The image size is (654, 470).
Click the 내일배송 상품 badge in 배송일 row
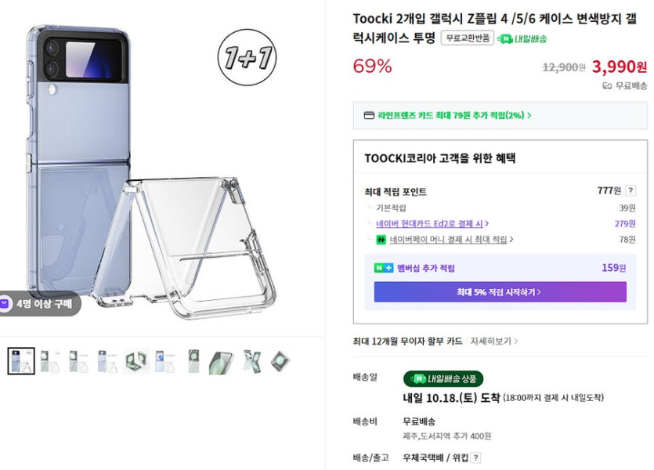[440, 378]
